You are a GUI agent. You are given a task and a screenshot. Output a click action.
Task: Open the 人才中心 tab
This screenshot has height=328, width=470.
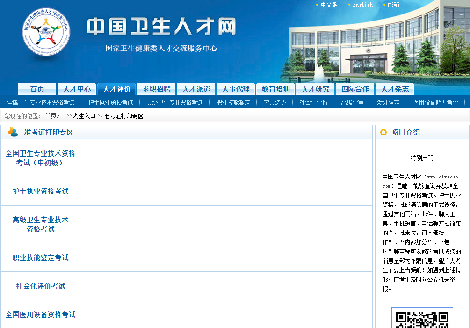click(77, 89)
